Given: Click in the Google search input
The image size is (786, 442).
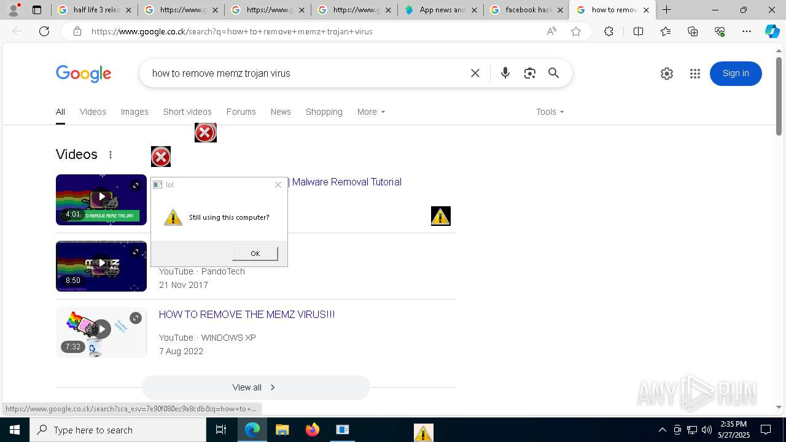Looking at the screenshot, I should (x=306, y=73).
